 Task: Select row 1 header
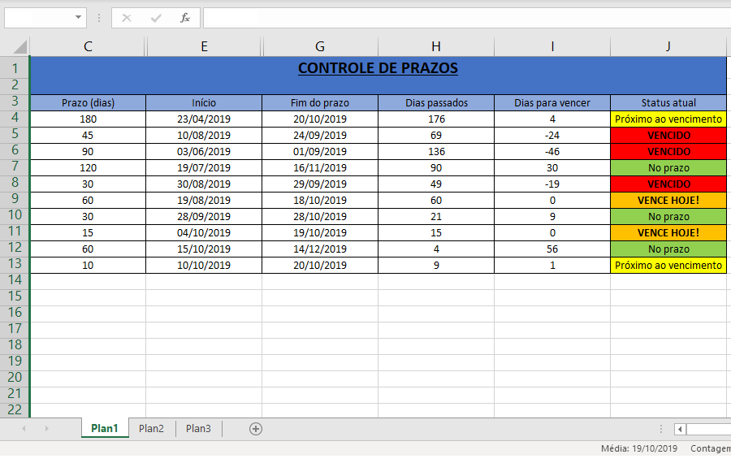pos(15,68)
